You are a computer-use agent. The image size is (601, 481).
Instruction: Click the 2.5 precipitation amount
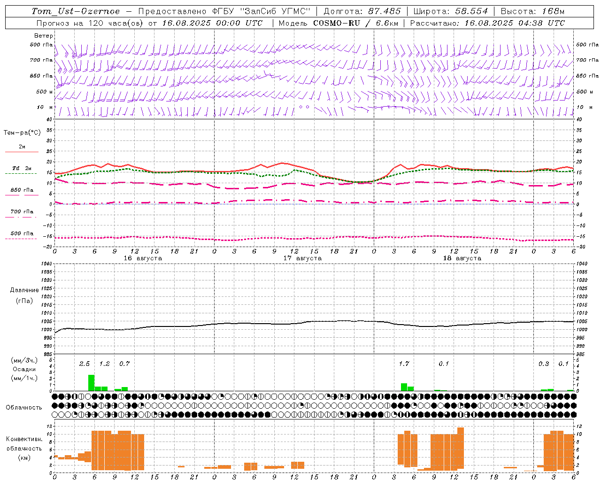[84, 364]
